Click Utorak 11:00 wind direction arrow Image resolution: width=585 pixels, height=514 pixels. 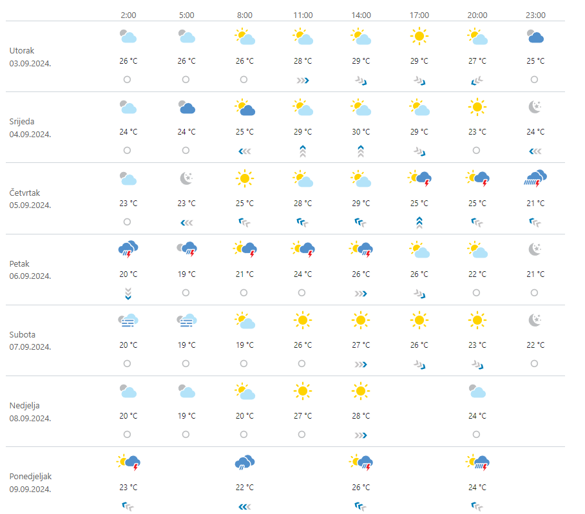coord(303,80)
